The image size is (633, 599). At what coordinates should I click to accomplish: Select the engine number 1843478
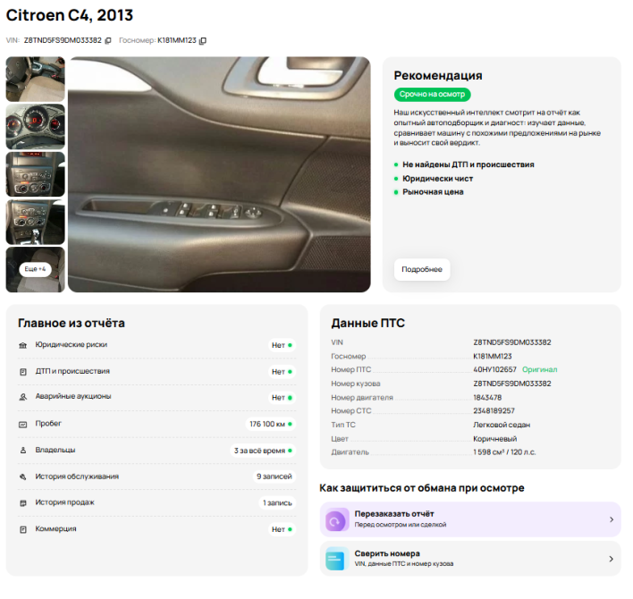click(x=487, y=398)
